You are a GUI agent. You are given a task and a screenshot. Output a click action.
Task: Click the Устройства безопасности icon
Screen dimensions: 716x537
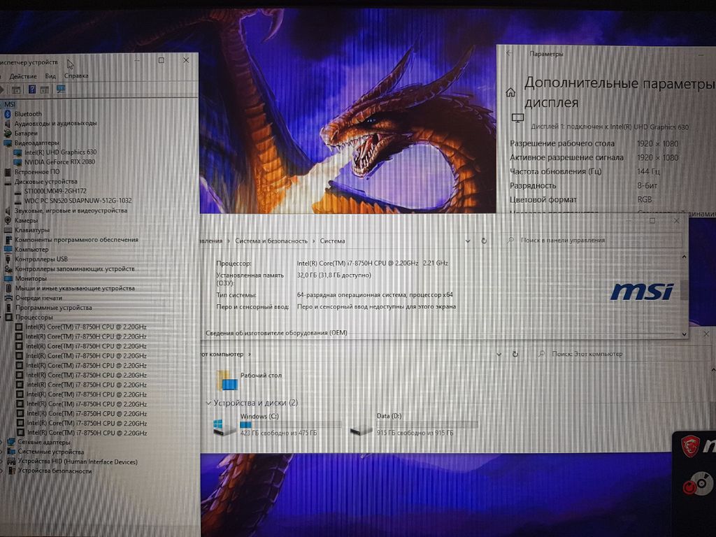(12, 471)
